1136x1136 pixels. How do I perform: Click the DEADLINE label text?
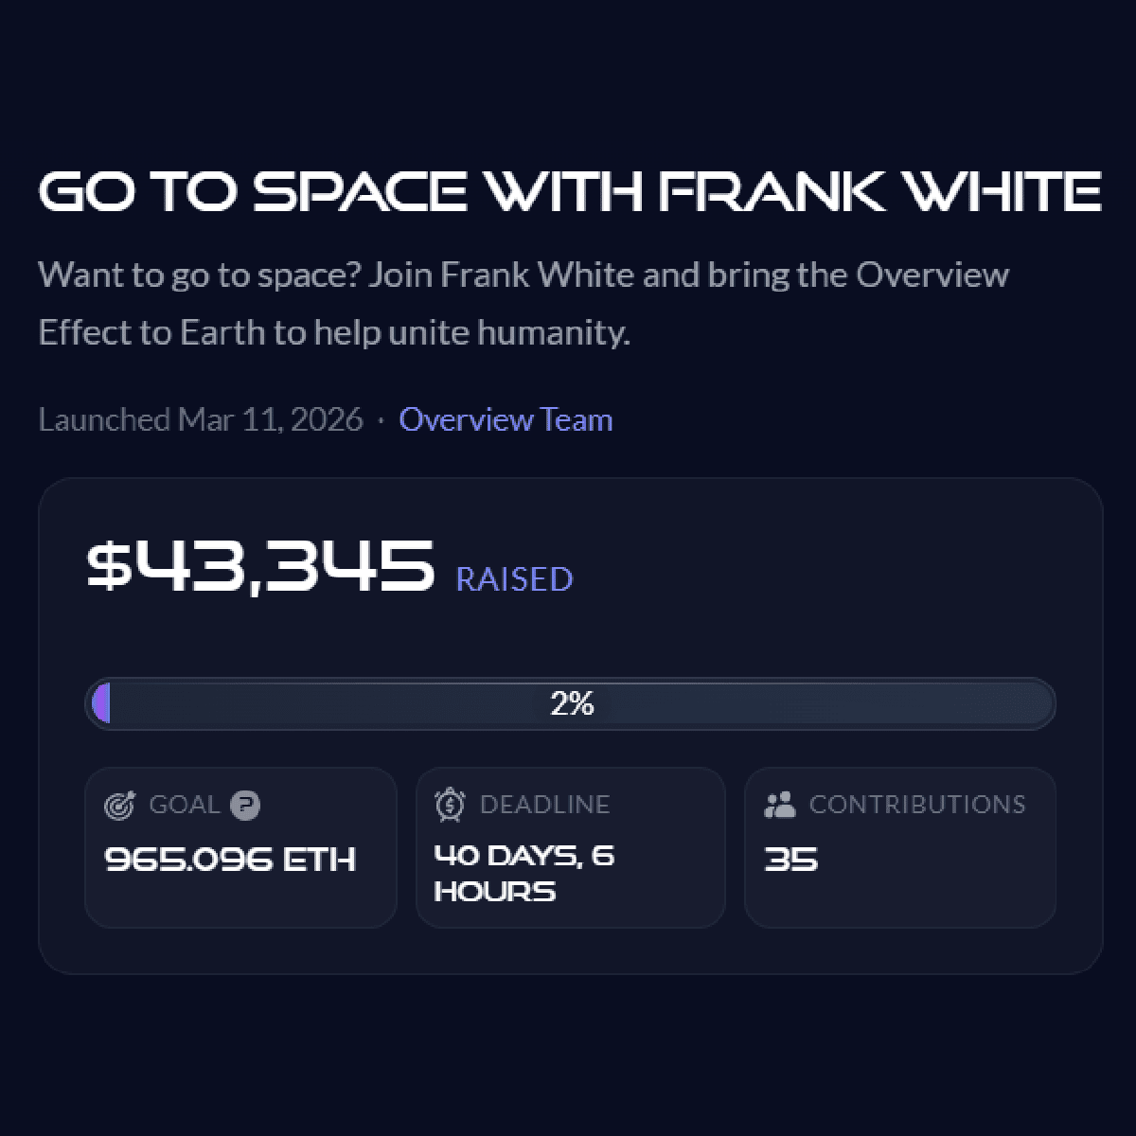pos(544,805)
